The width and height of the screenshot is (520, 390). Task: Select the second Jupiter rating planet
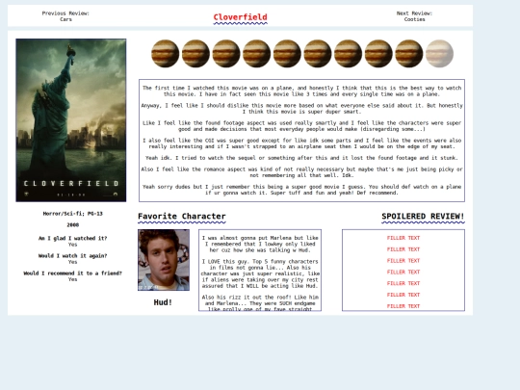pyautogui.click(x=195, y=54)
